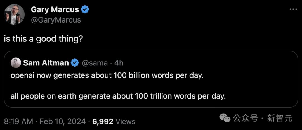
Task: Click the word Views beside the count
Action: (125, 121)
